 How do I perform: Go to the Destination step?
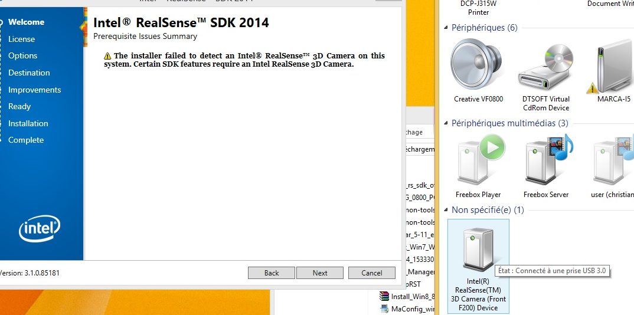click(x=29, y=73)
